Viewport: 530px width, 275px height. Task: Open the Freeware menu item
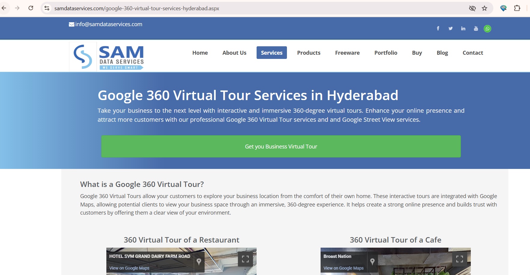[347, 53]
